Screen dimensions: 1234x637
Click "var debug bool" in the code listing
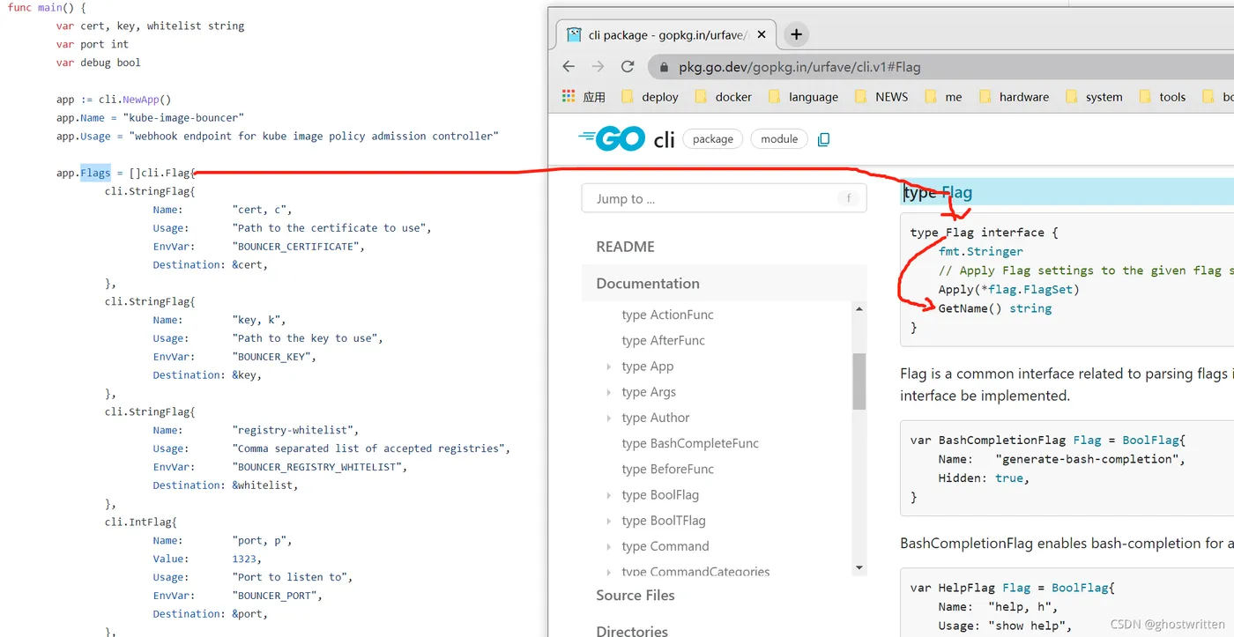pyautogui.click(x=99, y=63)
